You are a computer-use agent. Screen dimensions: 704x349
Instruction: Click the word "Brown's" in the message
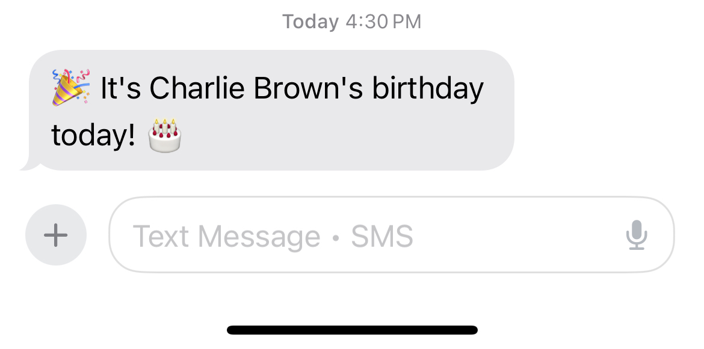308,88
